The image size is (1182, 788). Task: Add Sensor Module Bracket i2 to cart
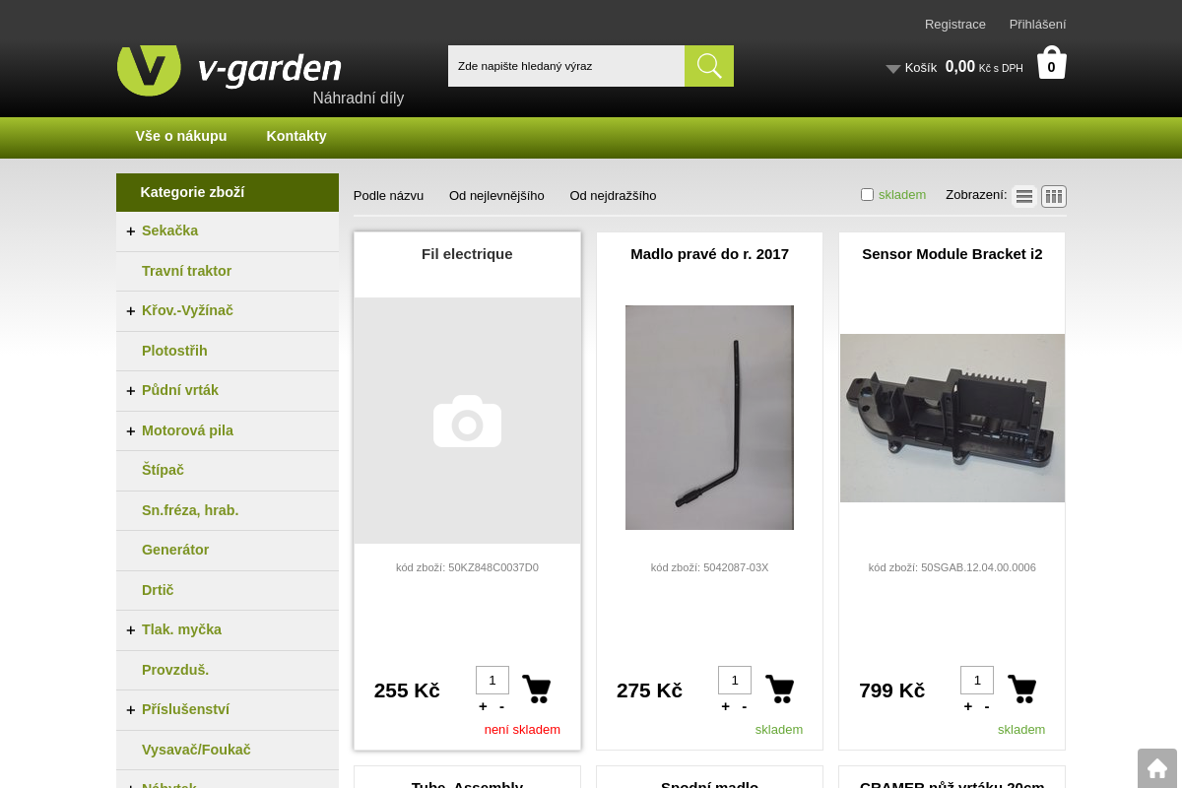coord(1021,689)
